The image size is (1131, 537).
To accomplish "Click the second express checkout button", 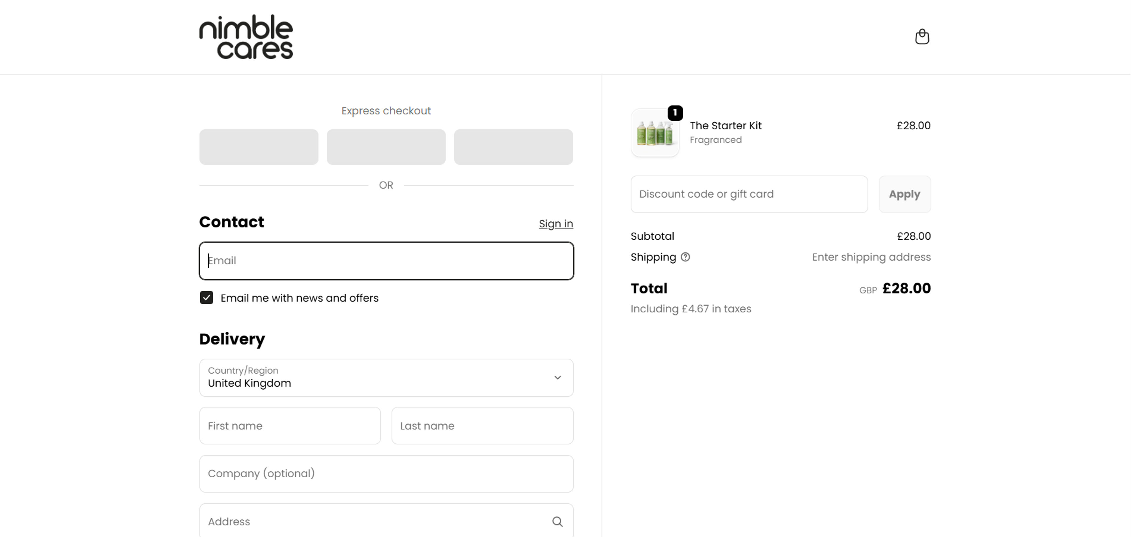I will pos(386,147).
